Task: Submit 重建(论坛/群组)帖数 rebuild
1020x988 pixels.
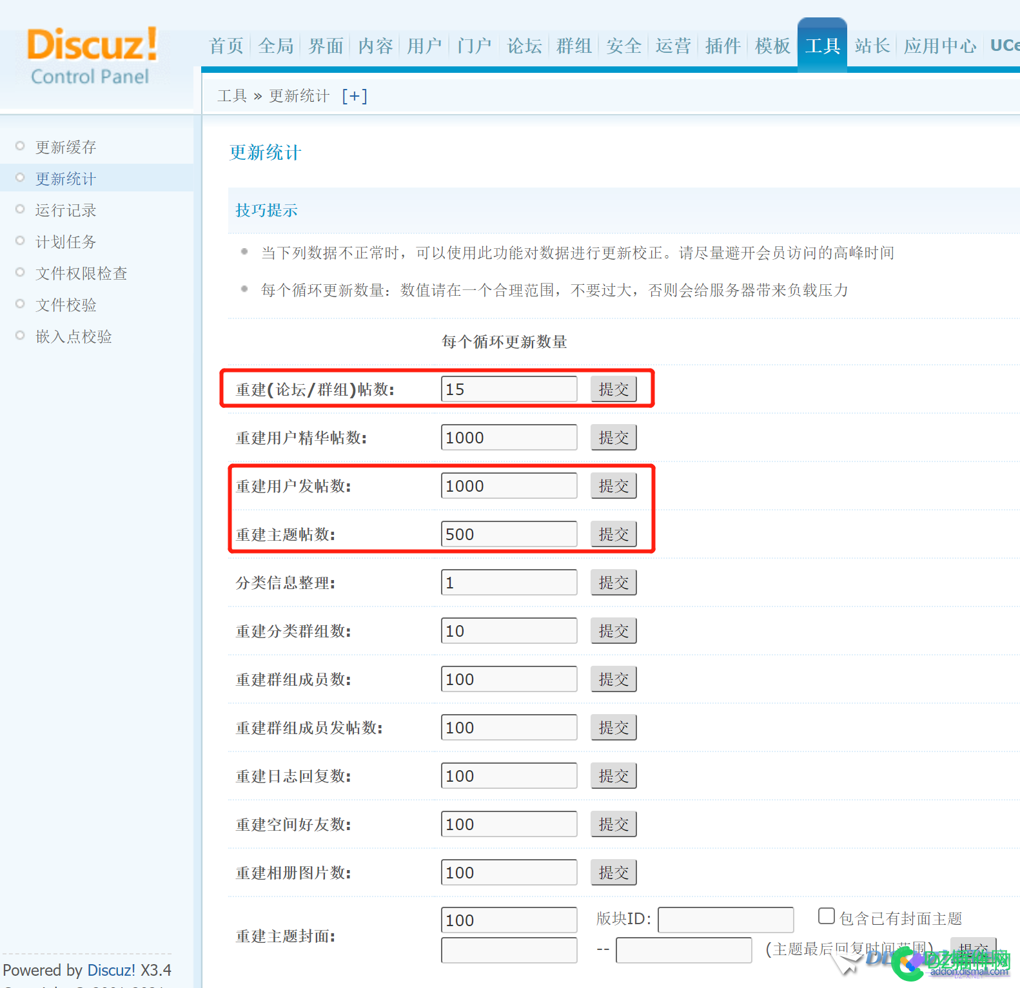Action: click(614, 389)
